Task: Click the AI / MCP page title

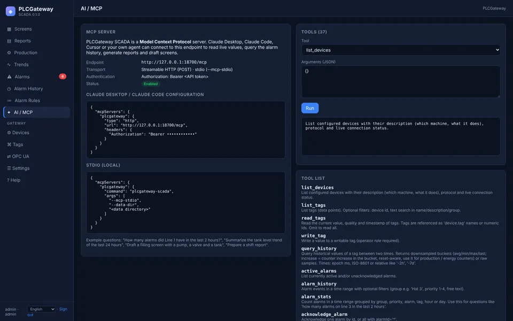Action: click(x=91, y=8)
